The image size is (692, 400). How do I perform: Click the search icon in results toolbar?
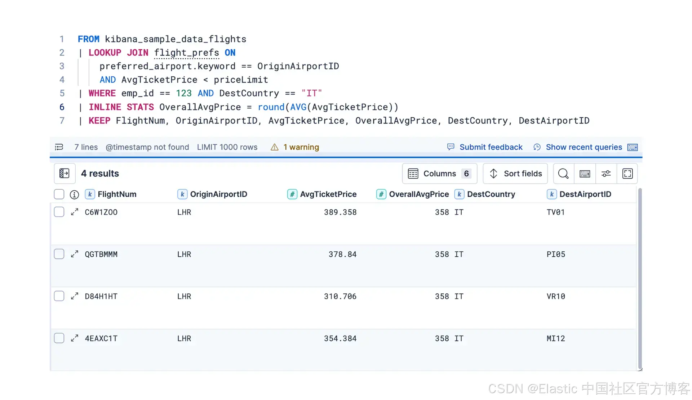(563, 174)
